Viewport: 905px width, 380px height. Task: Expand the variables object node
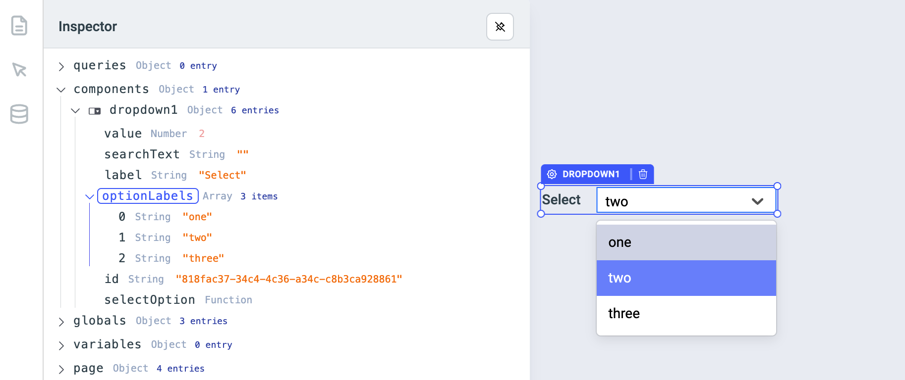pos(61,345)
